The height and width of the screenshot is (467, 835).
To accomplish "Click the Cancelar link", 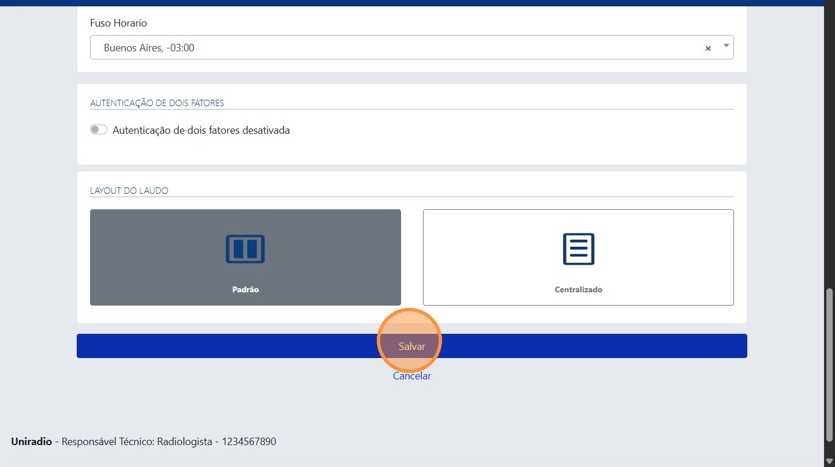I will click(x=411, y=376).
